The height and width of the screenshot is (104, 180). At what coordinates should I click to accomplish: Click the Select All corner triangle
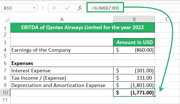point(7,19)
